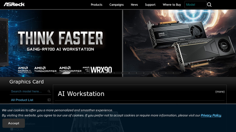Click the Graphics Card page title
Screen dimensions: 236x132
click(27, 82)
